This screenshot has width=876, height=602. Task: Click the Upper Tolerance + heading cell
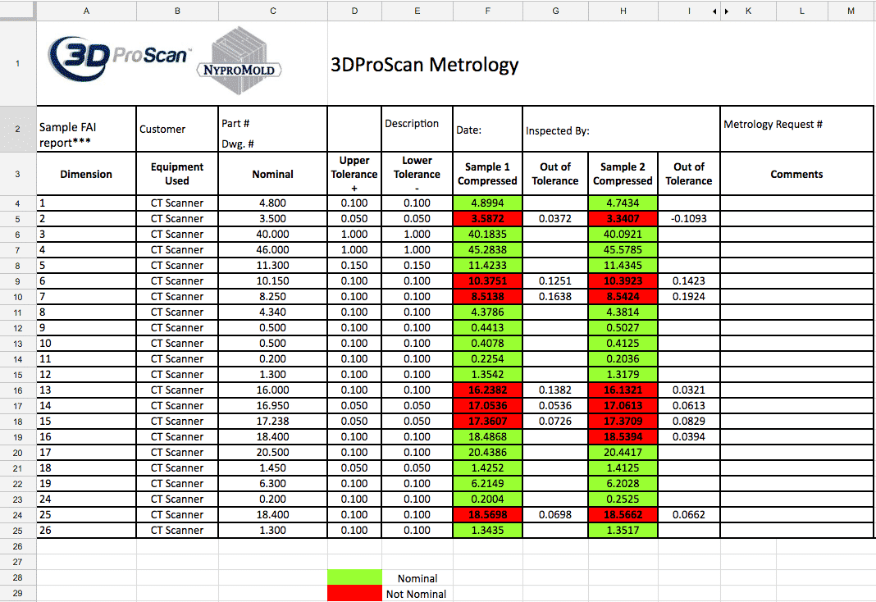(354, 174)
